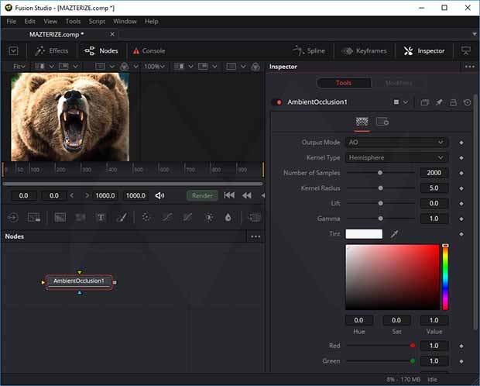The height and width of the screenshot is (386, 480).
Task: Add a Saver node from the toolbar
Action: click(x=34, y=218)
